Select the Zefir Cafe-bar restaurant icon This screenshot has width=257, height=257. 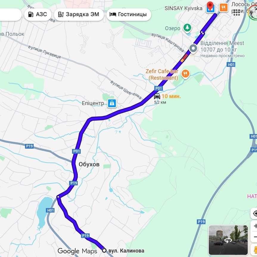tap(185, 74)
